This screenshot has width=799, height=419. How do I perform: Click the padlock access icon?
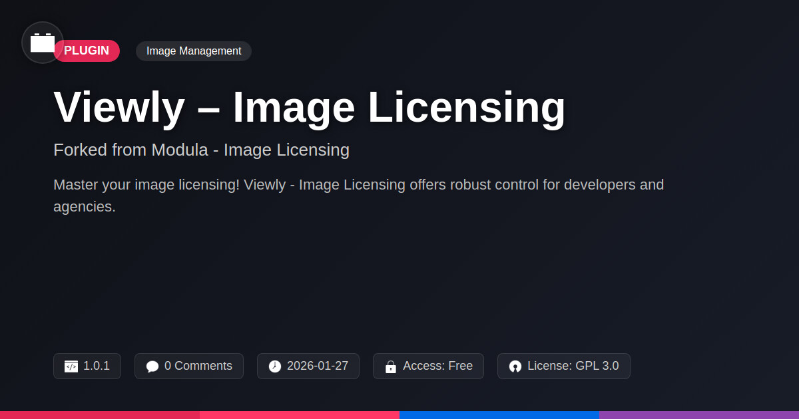pos(391,366)
